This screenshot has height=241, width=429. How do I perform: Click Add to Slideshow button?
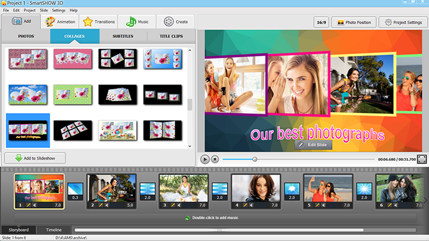(x=35, y=158)
